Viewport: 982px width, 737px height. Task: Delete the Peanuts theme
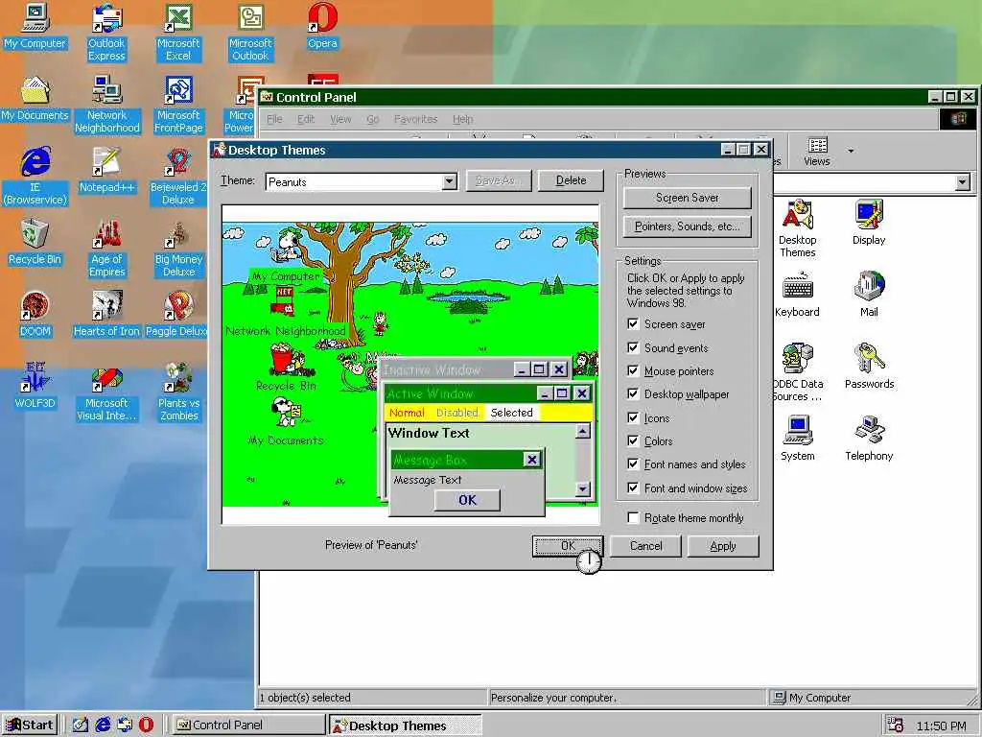[x=571, y=180]
